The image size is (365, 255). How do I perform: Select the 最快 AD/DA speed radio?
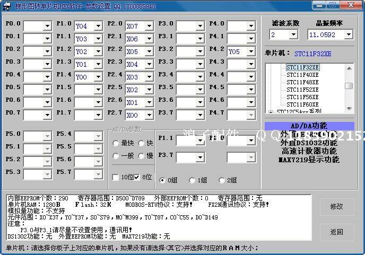click(116, 143)
